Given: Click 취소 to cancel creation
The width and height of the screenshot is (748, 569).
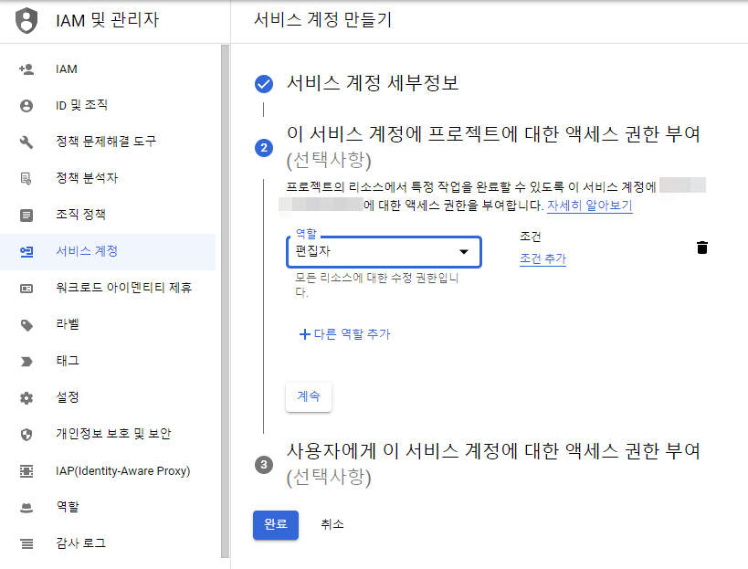Looking at the screenshot, I should click(x=332, y=524).
